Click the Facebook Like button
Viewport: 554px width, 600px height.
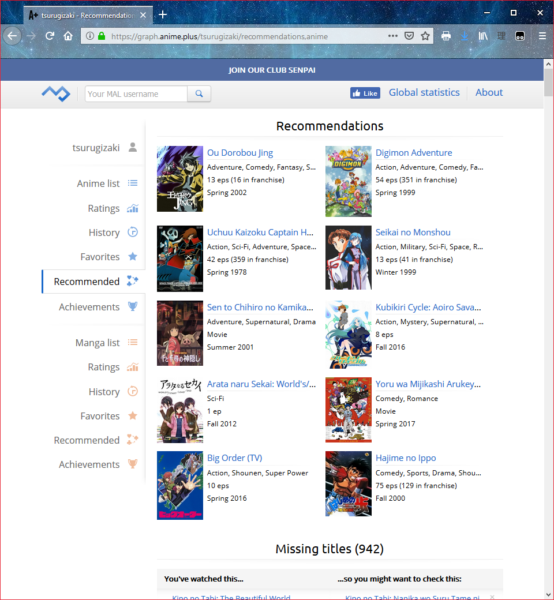point(365,93)
